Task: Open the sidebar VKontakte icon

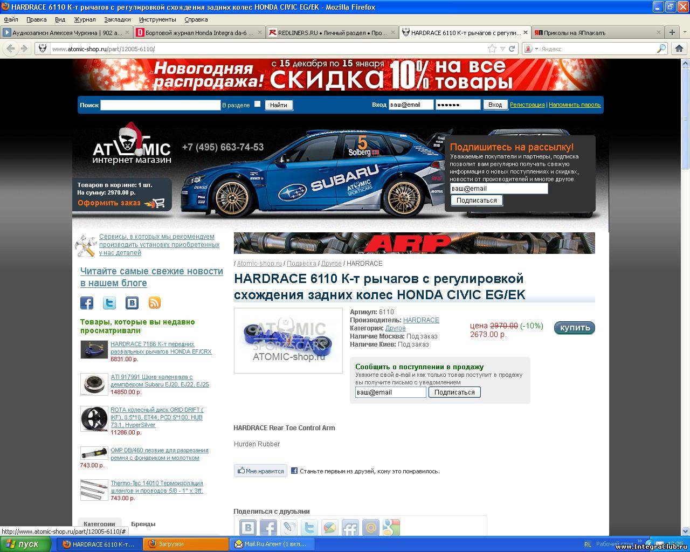Action: point(132,303)
